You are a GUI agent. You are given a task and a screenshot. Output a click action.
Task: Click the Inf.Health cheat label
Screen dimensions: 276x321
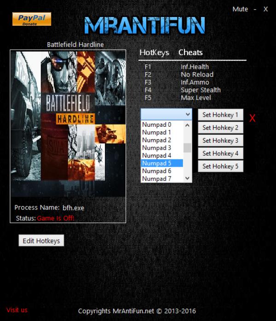(x=195, y=67)
